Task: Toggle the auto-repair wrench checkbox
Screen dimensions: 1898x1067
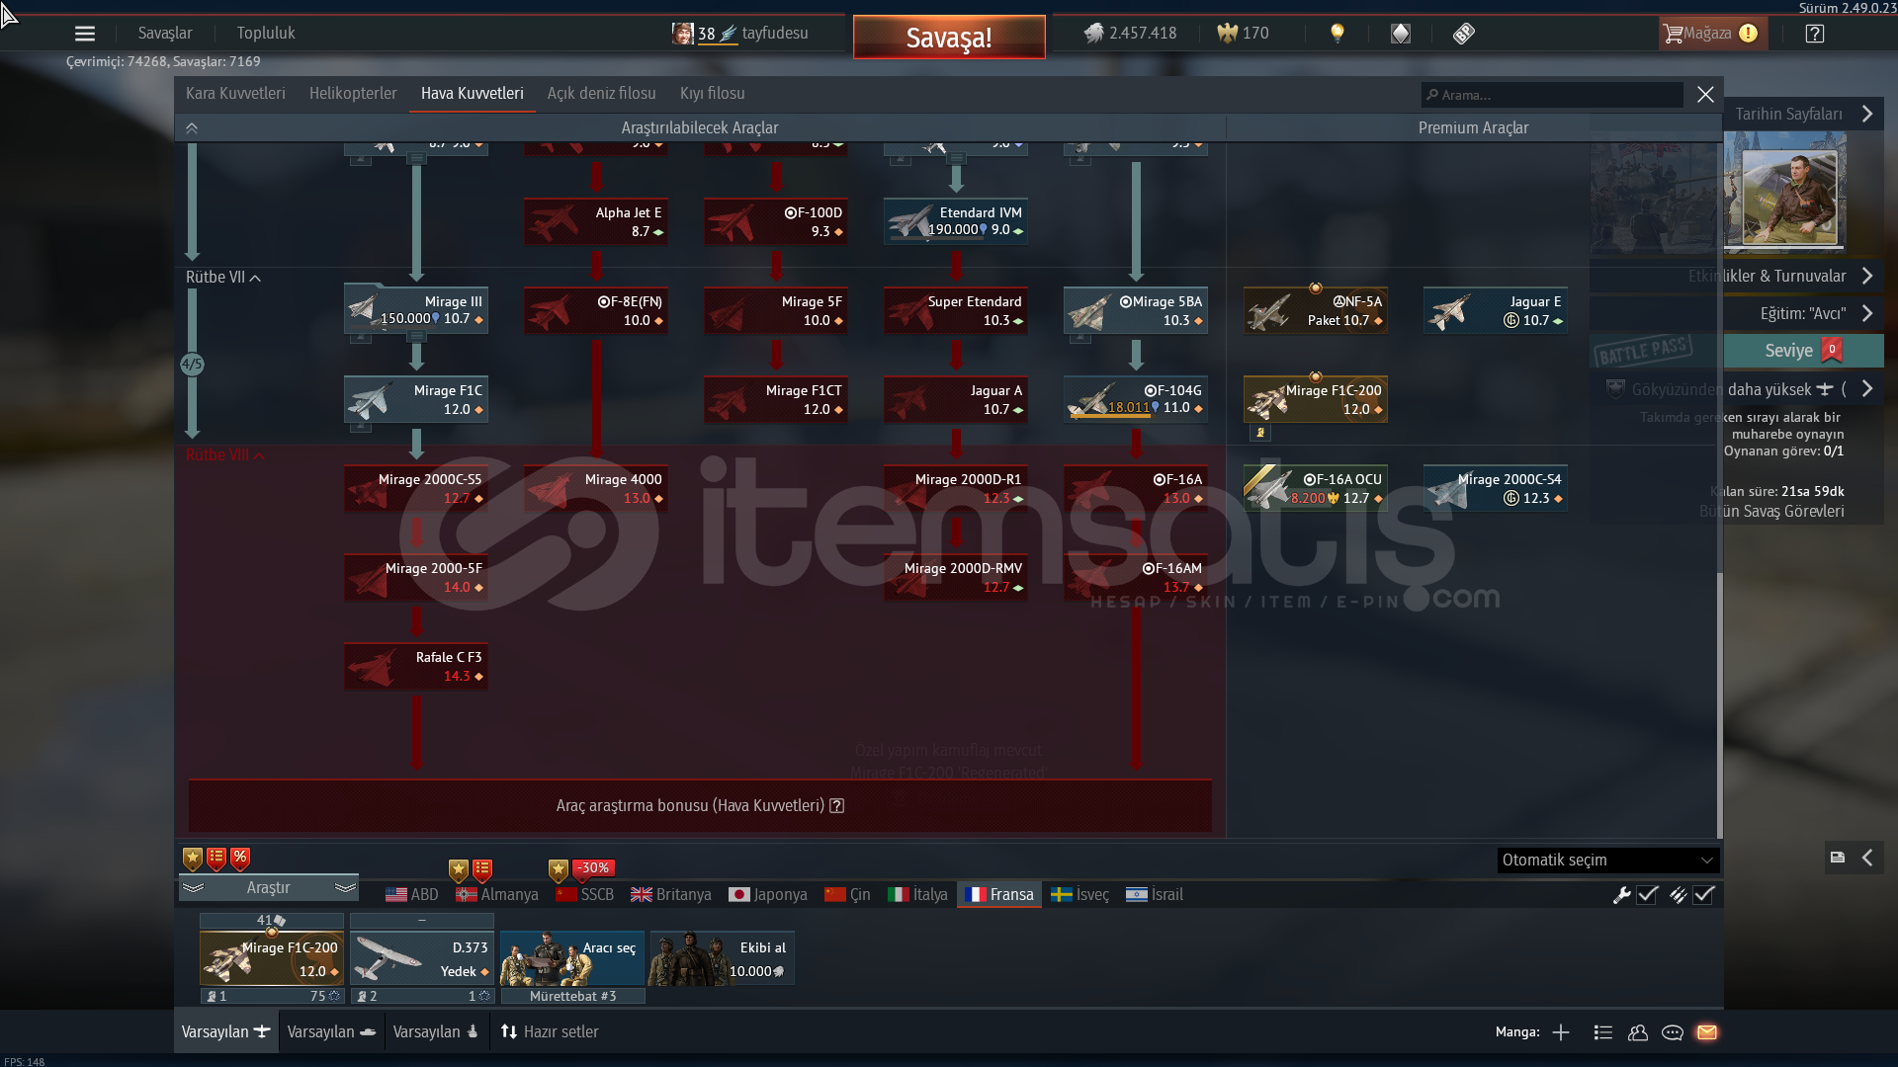Action: click(1647, 895)
